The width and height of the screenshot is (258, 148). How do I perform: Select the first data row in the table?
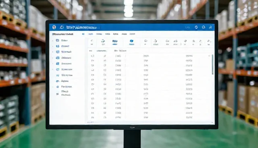[150, 56]
